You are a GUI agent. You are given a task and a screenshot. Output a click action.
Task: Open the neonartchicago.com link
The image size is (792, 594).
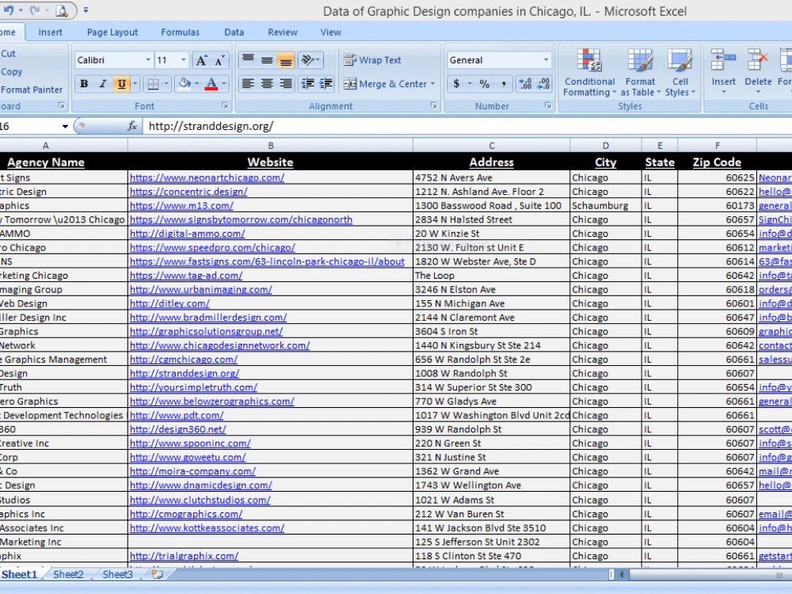tap(207, 177)
